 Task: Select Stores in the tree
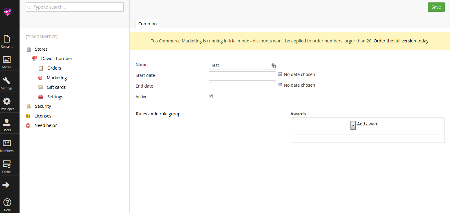point(41,49)
